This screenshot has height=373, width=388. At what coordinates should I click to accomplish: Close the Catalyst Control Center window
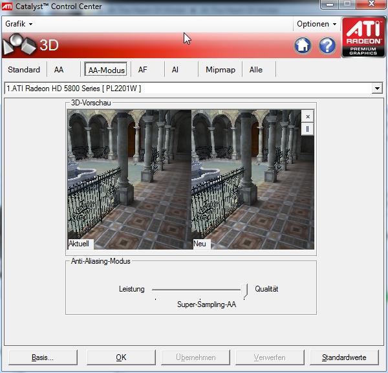pyautogui.click(x=371, y=4)
